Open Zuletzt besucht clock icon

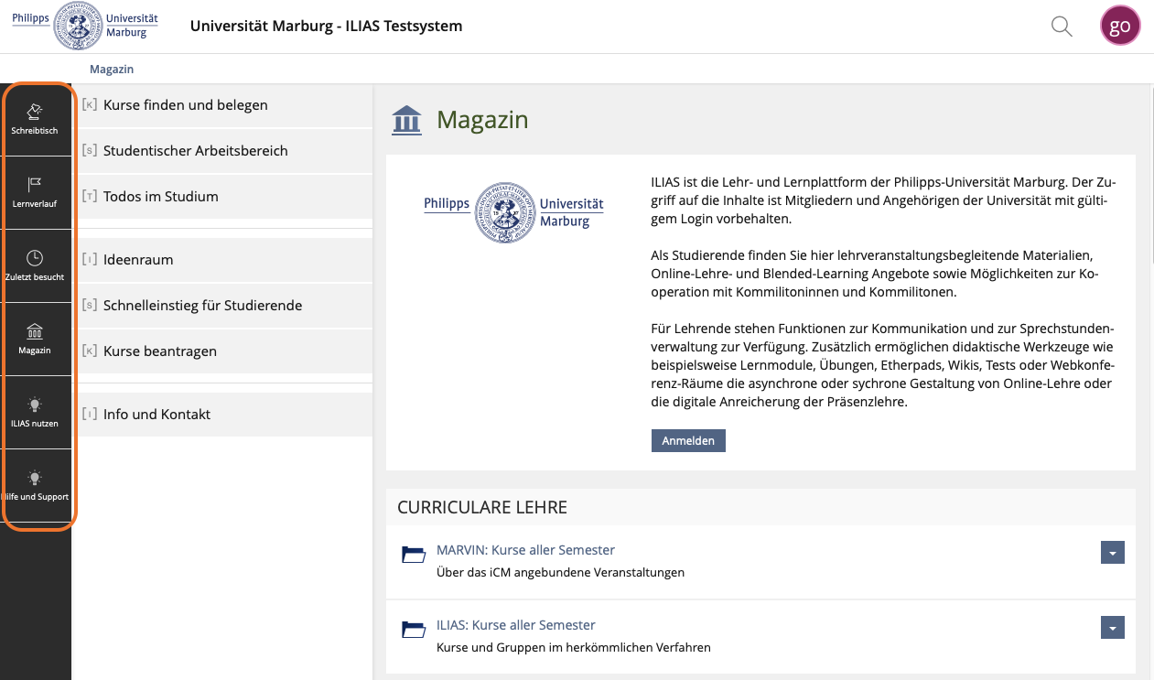pyautogui.click(x=35, y=258)
